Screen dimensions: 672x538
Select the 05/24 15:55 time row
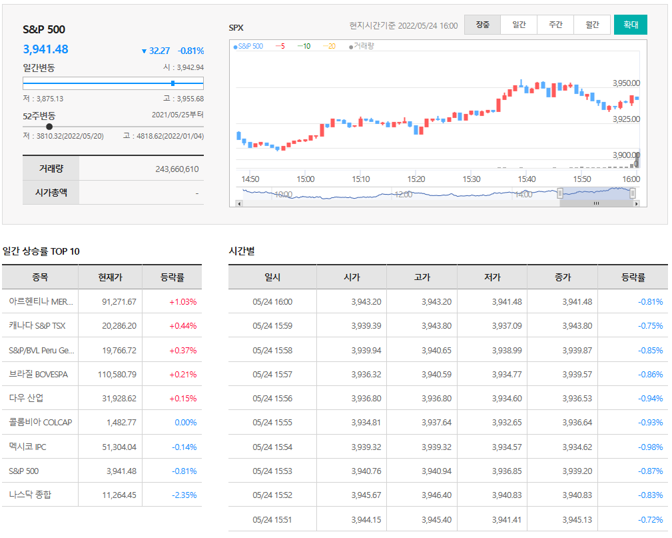click(x=448, y=422)
